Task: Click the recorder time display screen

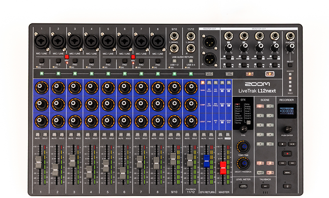Action: click(287, 111)
